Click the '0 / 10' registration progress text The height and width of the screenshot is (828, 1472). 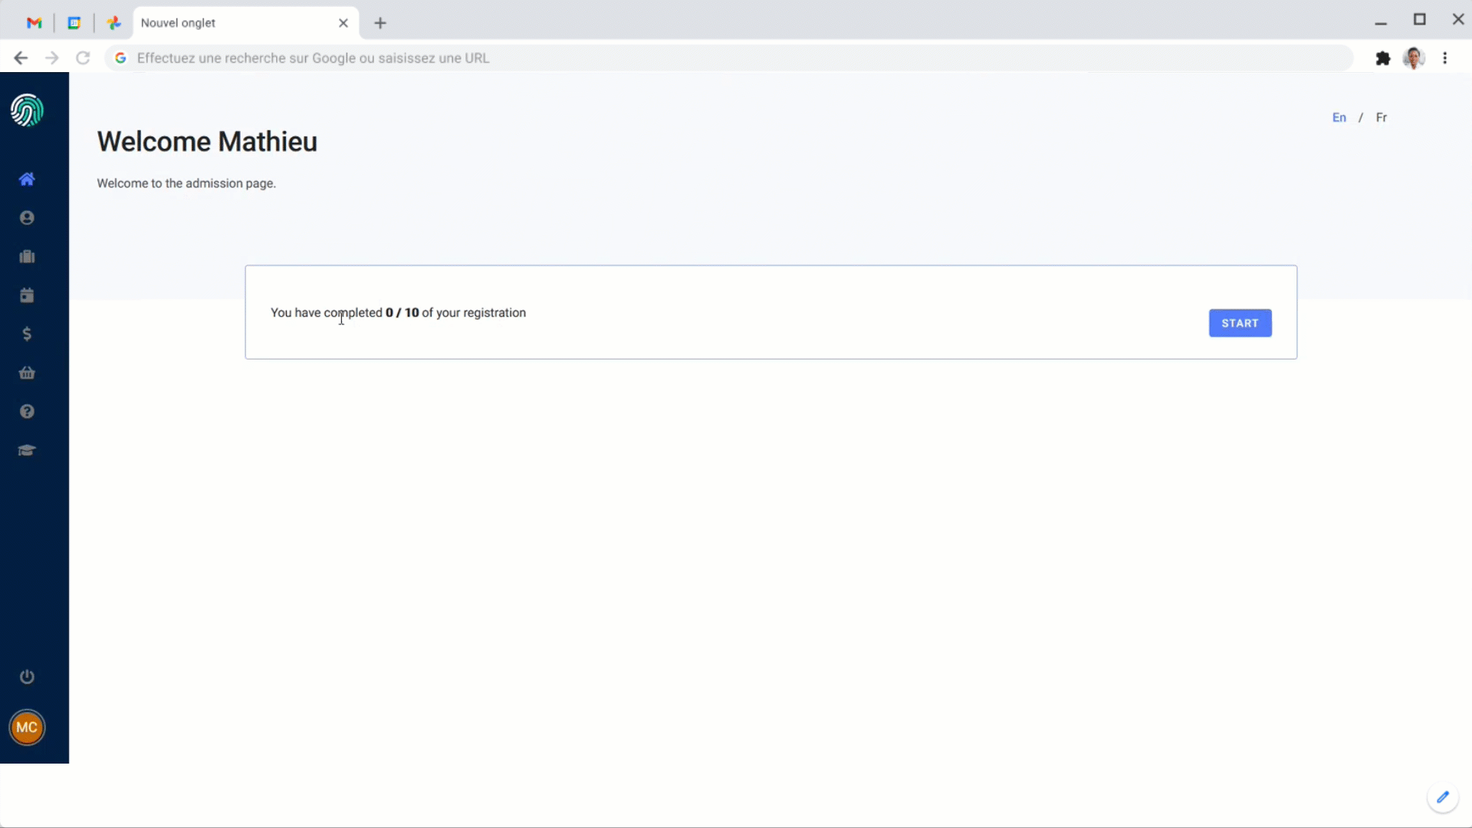point(402,313)
